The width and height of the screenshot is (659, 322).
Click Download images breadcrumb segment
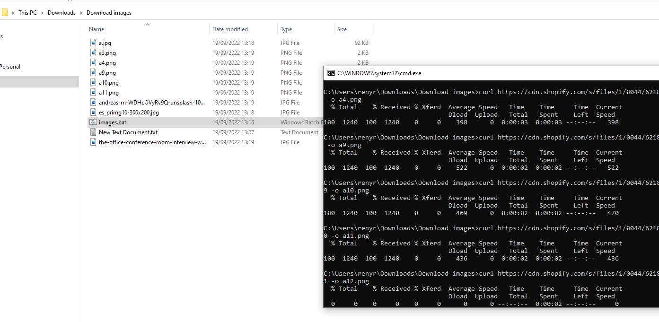[109, 13]
